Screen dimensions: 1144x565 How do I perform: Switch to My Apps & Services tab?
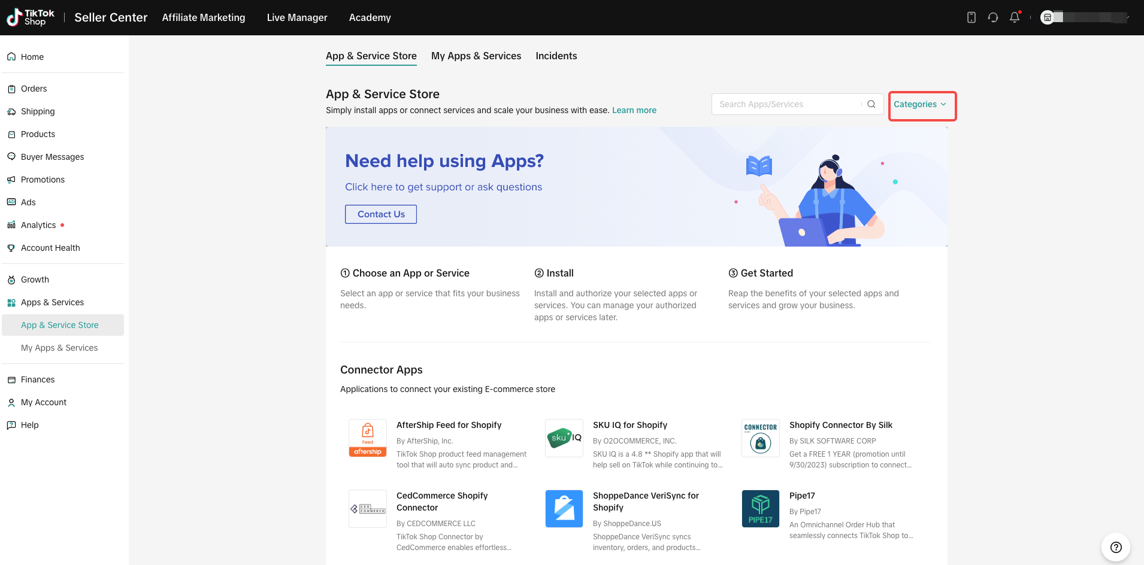click(476, 56)
